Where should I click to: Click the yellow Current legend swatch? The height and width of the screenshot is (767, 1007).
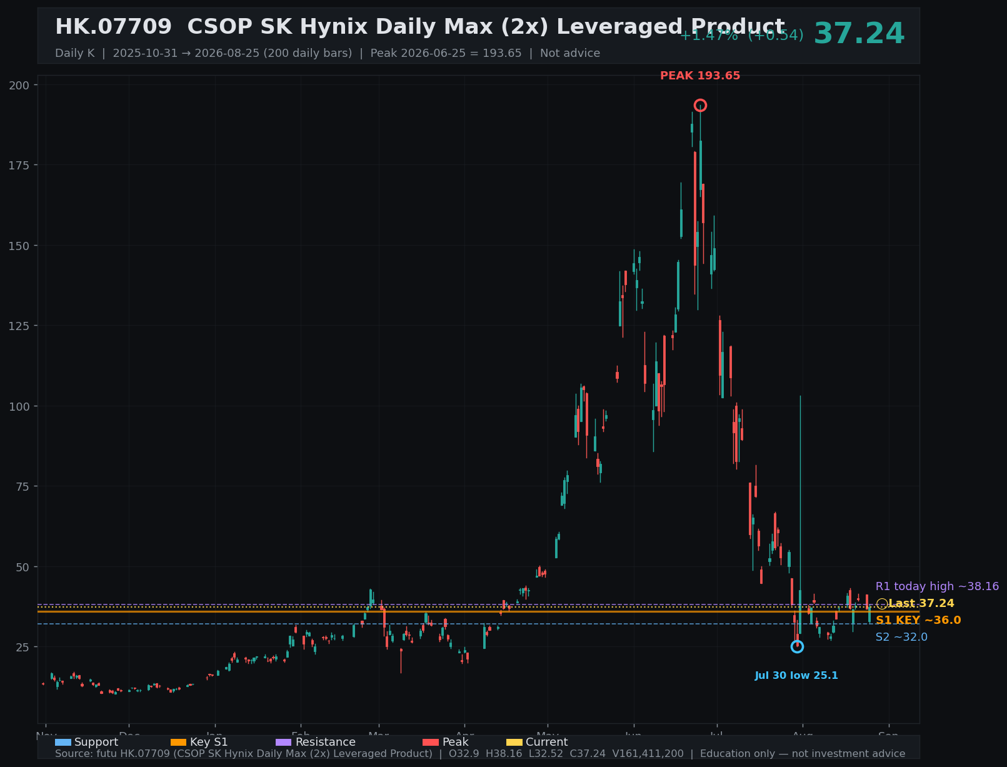514,742
